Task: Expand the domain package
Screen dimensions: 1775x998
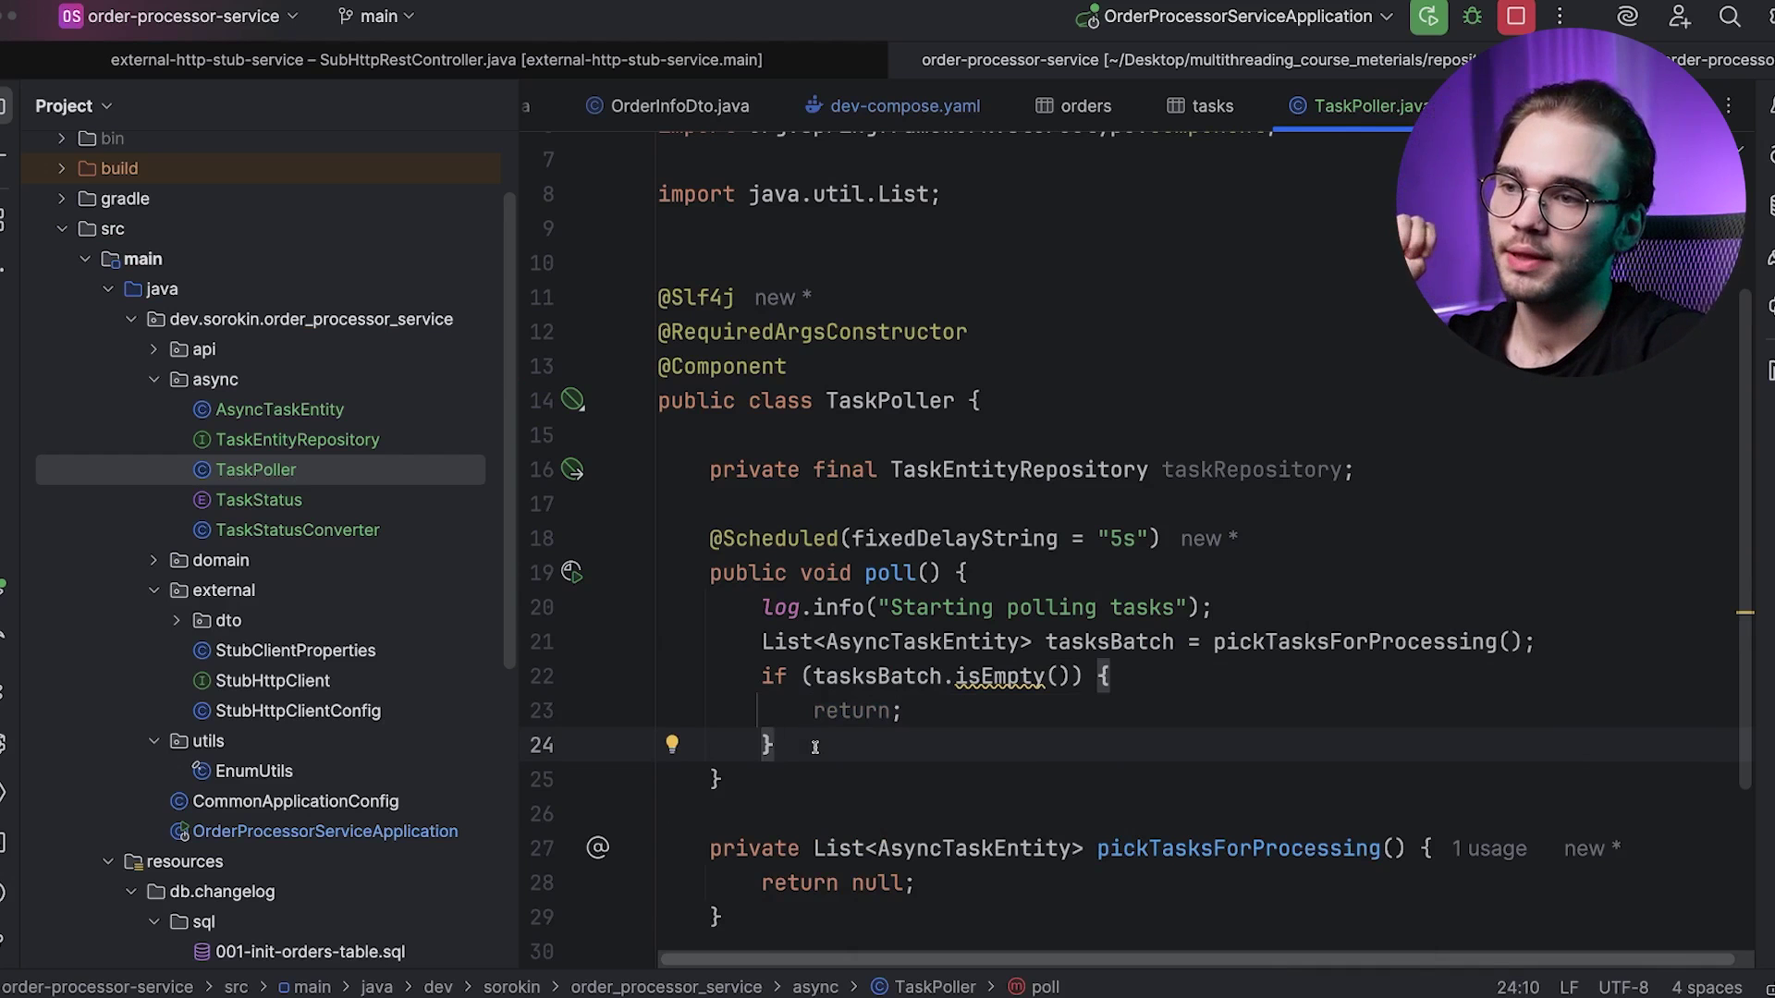Action: (154, 560)
